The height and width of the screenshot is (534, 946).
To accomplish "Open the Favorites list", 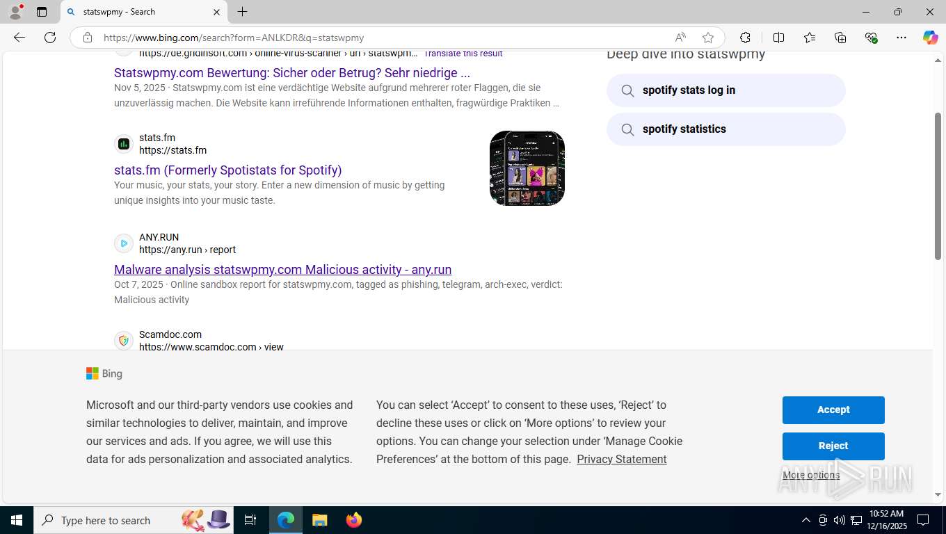I will (x=810, y=38).
